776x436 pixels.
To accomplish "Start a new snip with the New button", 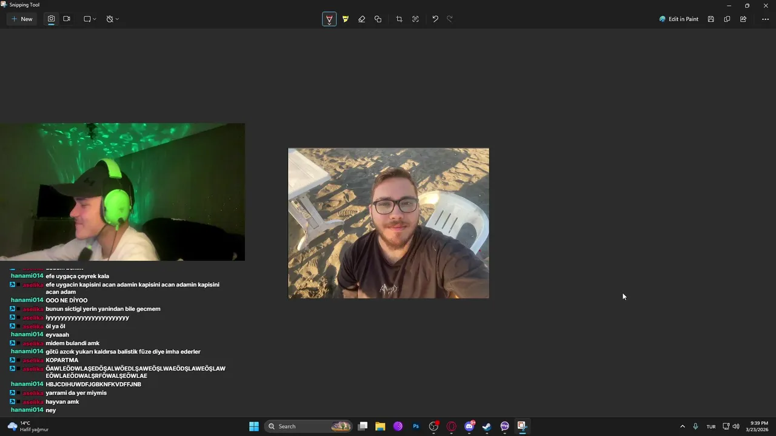I will click(22, 19).
